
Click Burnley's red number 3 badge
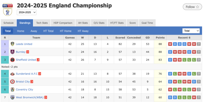coord(28,52)
